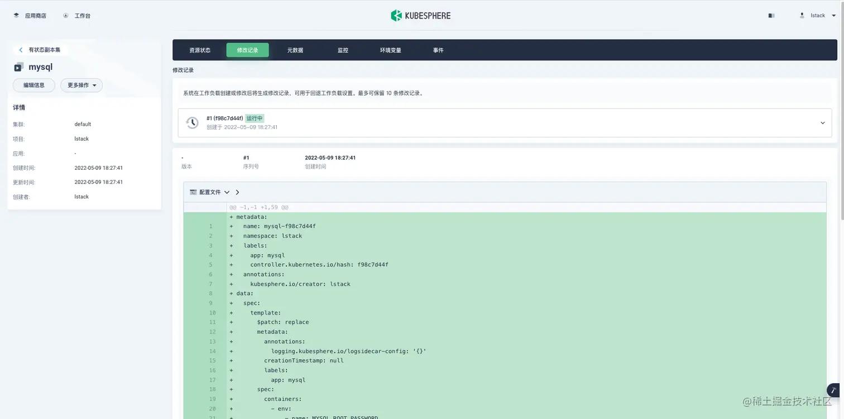The width and height of the screenshot is (844, 419).
Task: Click line name: mysql-f98c7d44f
Action: [x=280, y=226]
